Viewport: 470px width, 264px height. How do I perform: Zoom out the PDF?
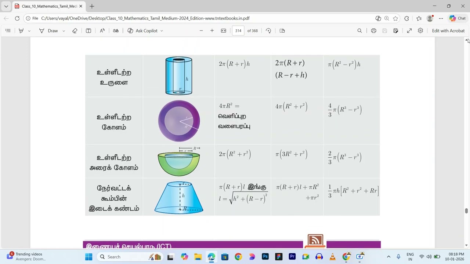pos(201,31)
